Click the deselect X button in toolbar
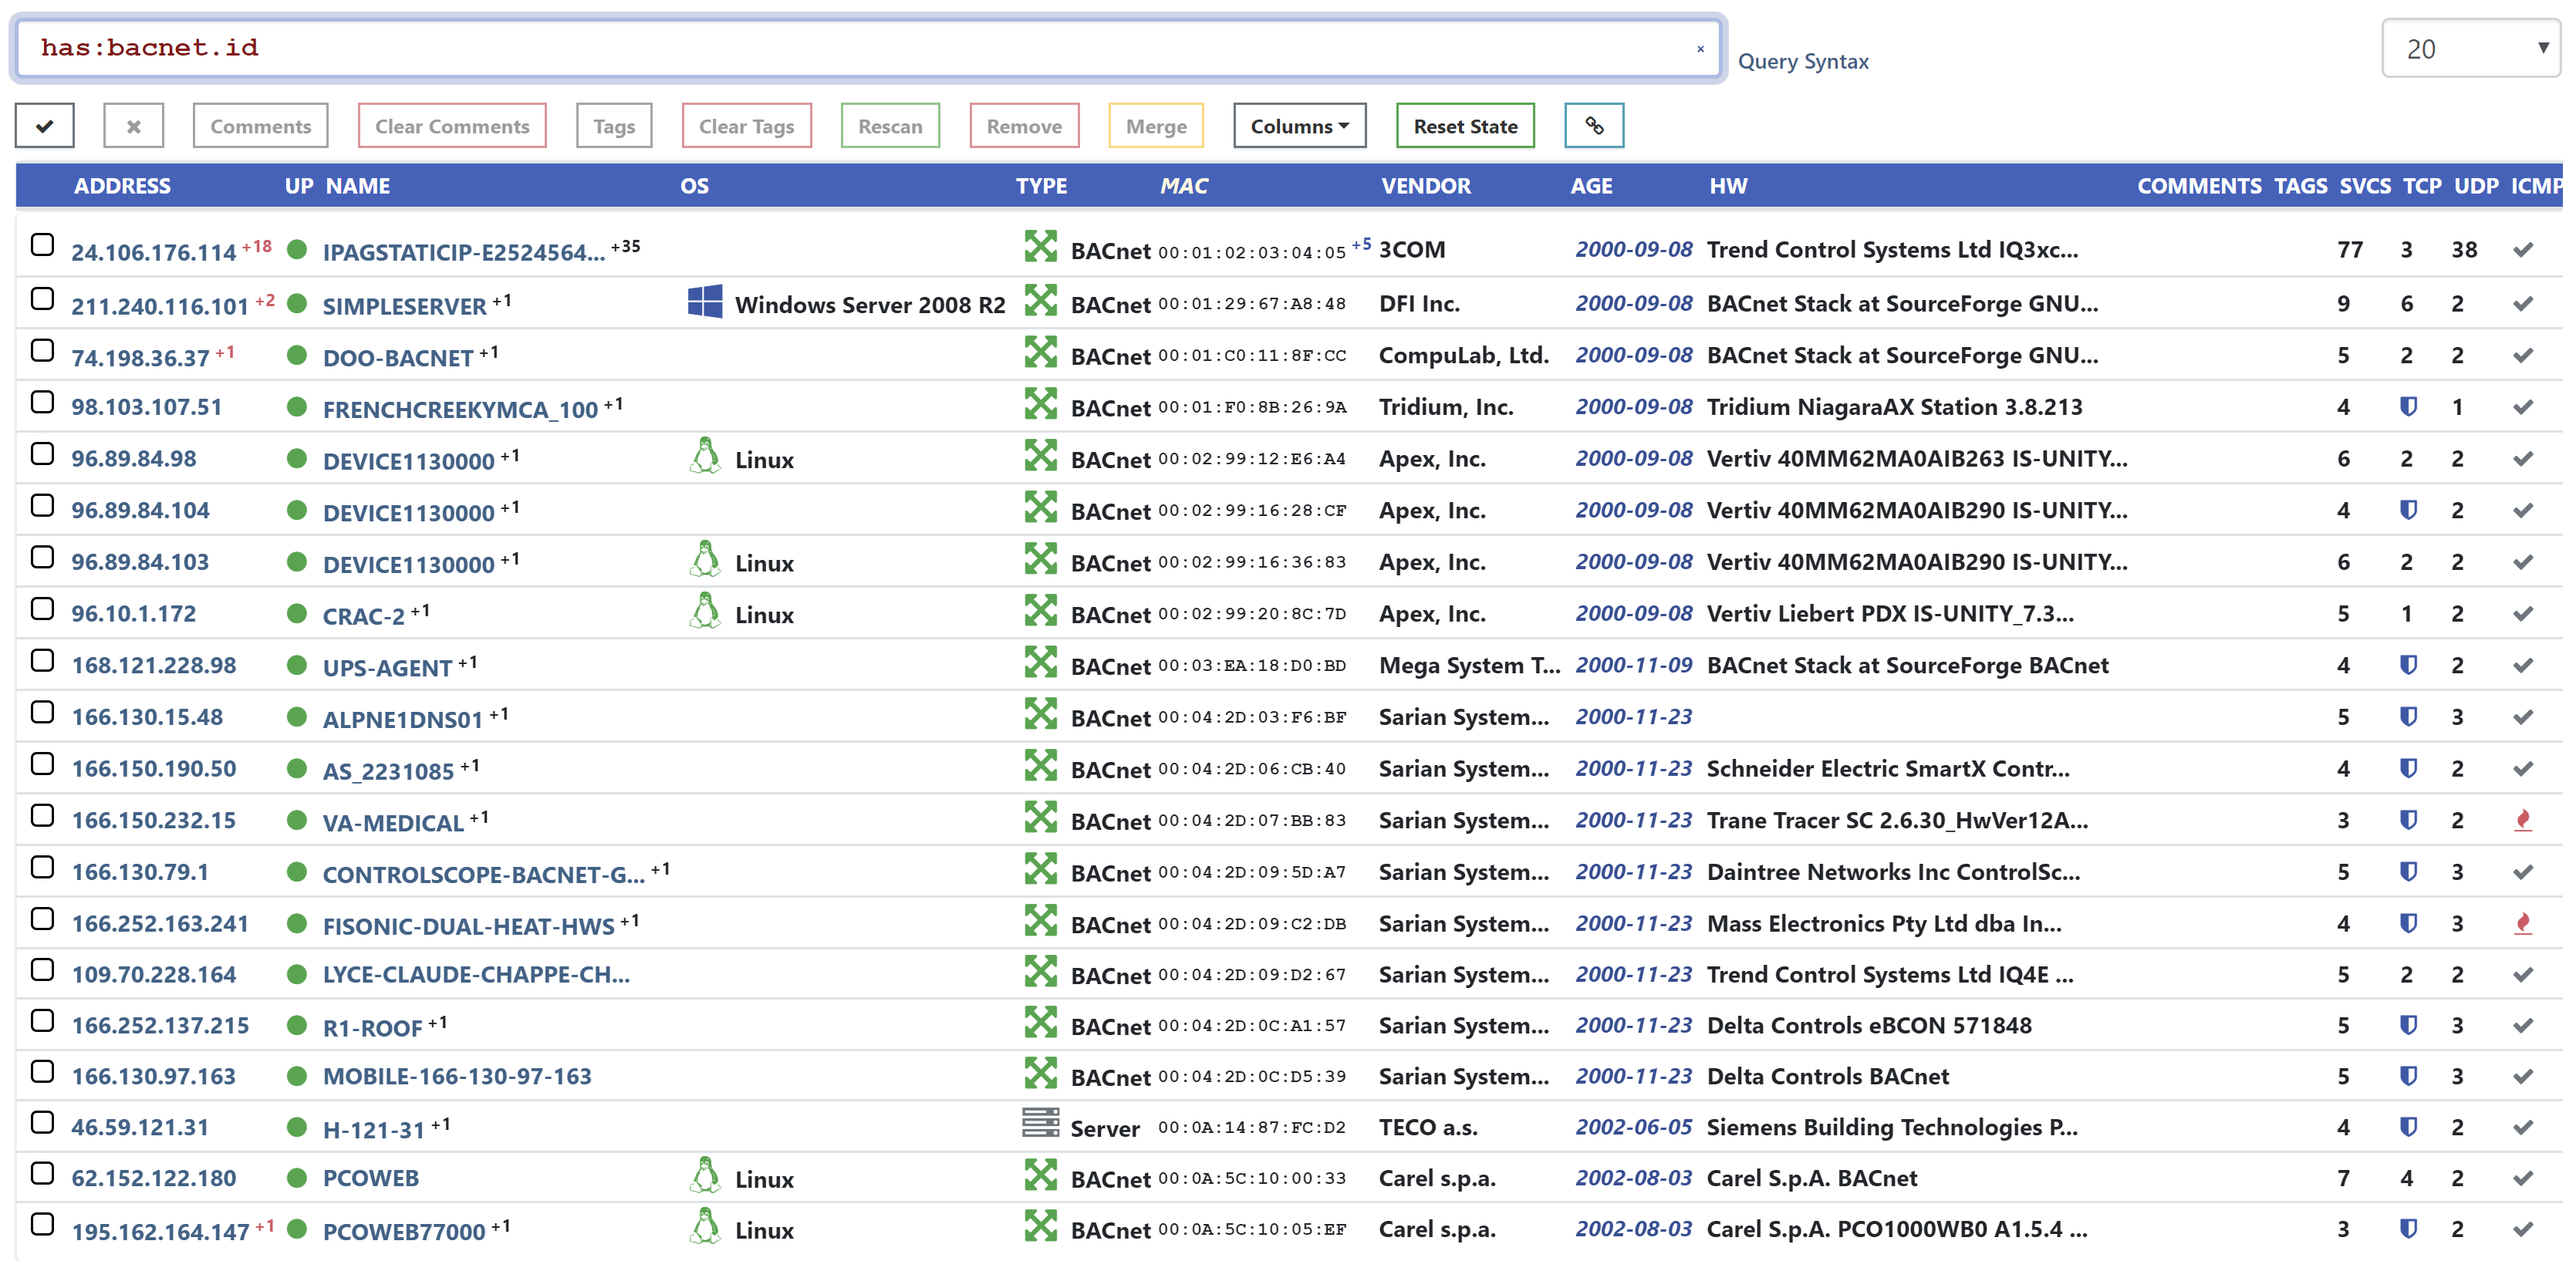2576x1261 pixels. (133, 126)
